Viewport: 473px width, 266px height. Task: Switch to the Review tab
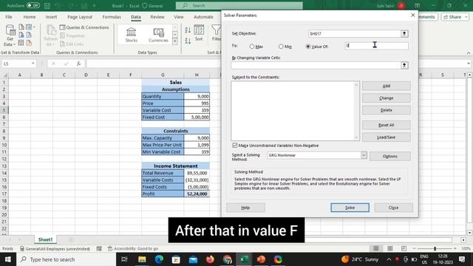(157, 17)
